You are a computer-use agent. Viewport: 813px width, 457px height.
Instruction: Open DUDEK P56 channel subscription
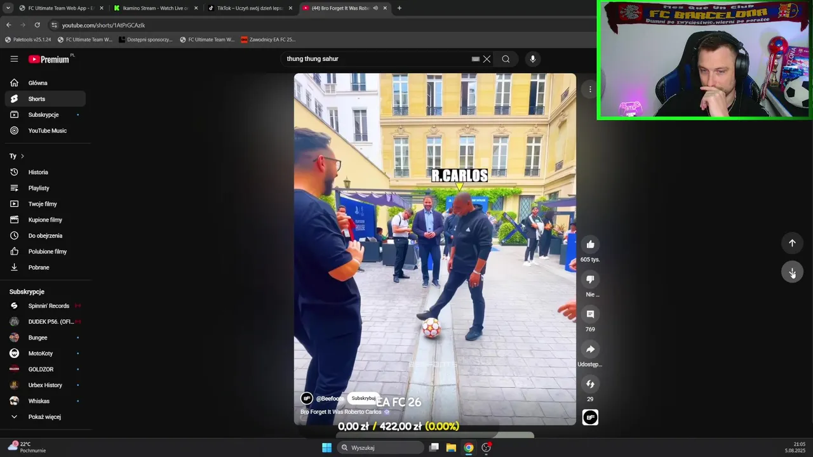45,322
